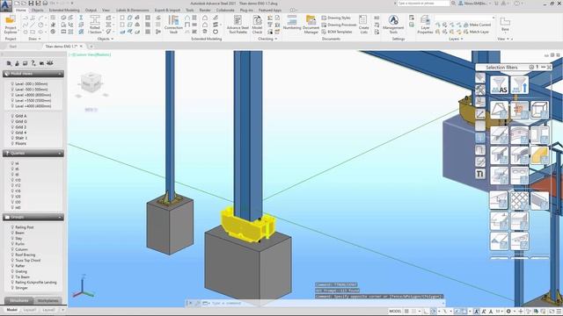Click the Create Lists icon
Screen dimensions: 563x316
coord(363,25)
